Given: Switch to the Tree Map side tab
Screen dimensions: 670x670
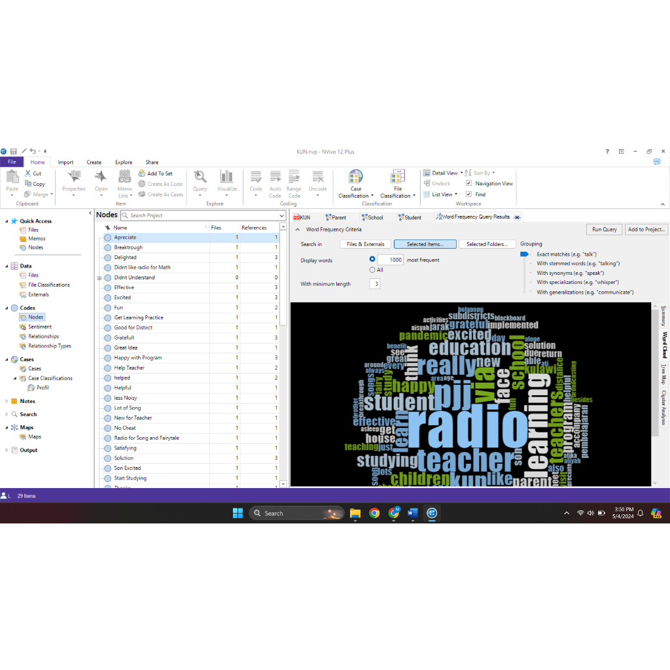Looking at the screenshot, I should pyautogui.click(x=663, y=374).
